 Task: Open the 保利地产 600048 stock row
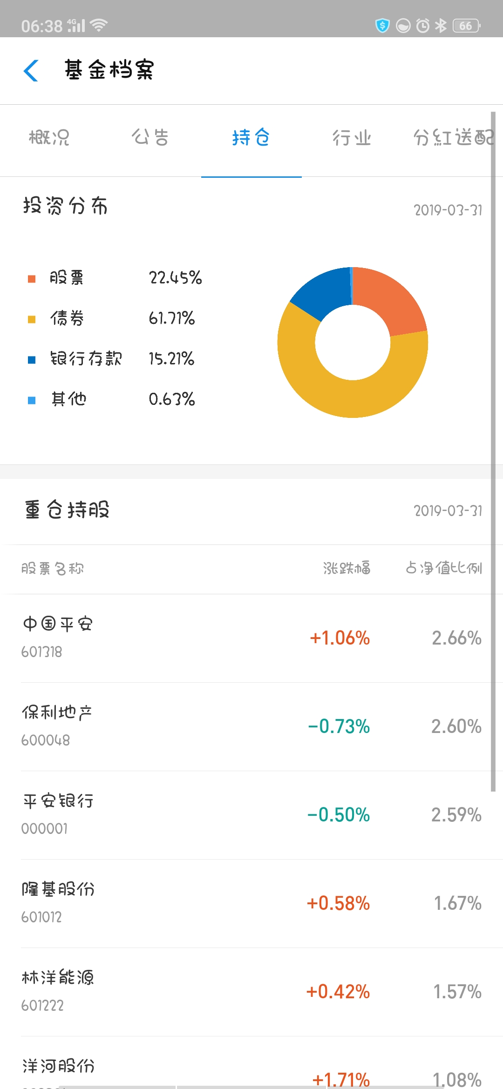(x=251, y=726)
